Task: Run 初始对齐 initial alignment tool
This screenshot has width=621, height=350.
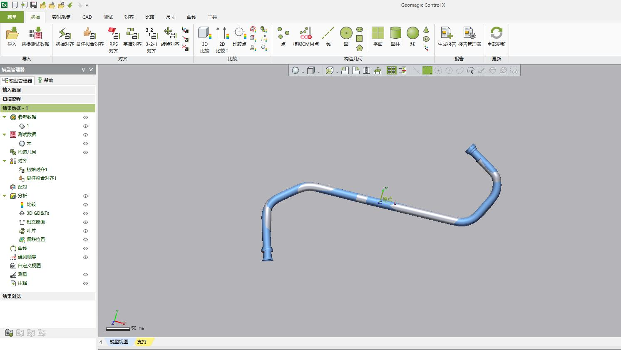Action: 65,37
